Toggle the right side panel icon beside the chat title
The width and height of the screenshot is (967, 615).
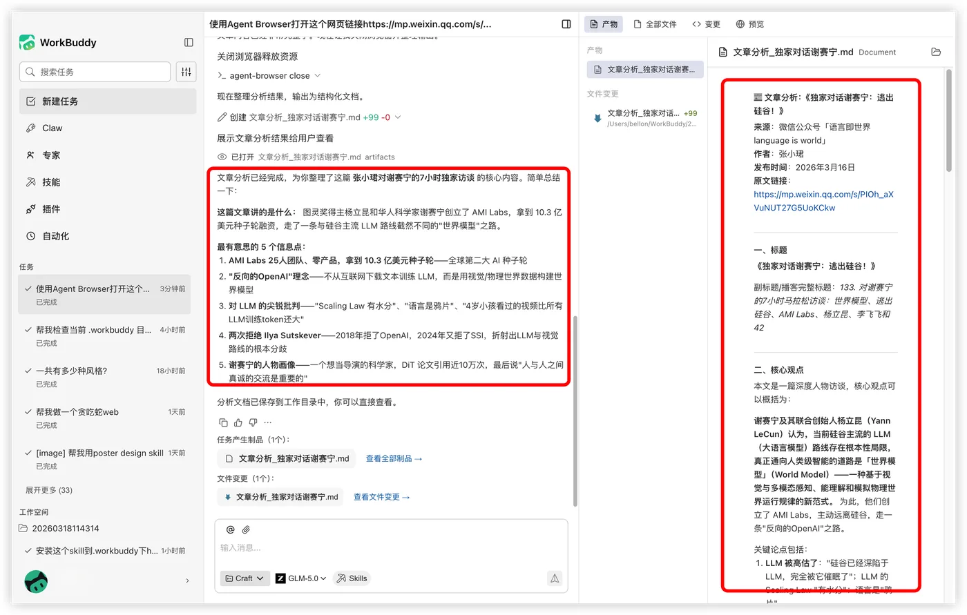click(566, 24)
